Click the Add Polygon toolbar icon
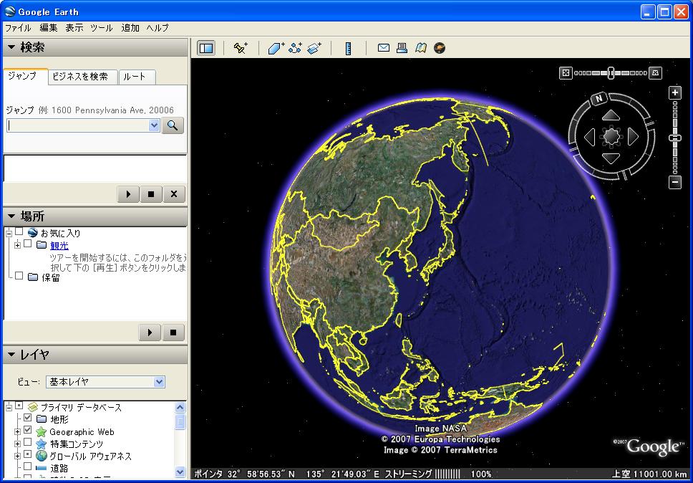This screenshot has height=483, width=693. 276,48
